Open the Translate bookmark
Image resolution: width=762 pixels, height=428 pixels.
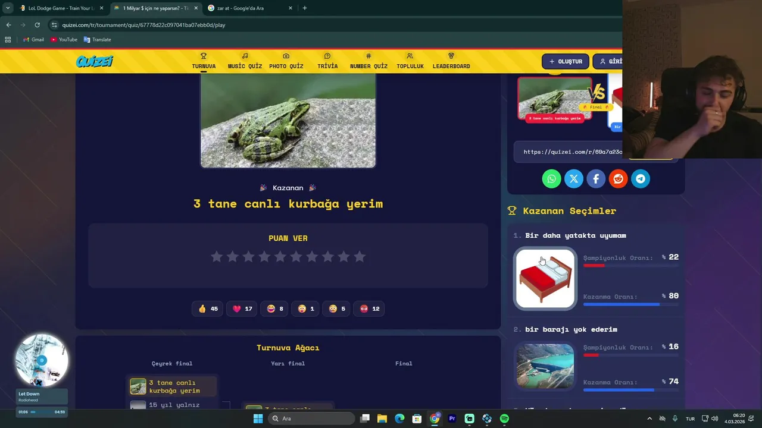click(97, 40)
